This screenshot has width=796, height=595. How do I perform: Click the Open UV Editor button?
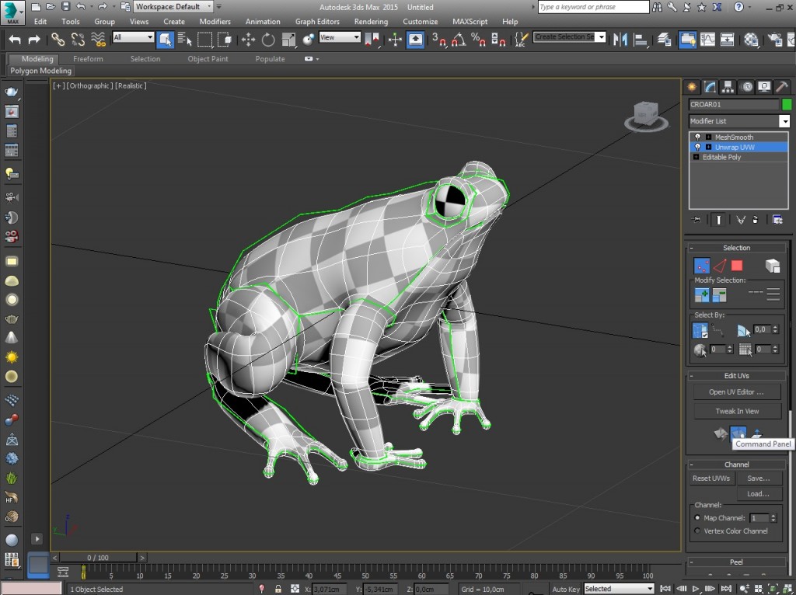736,391
